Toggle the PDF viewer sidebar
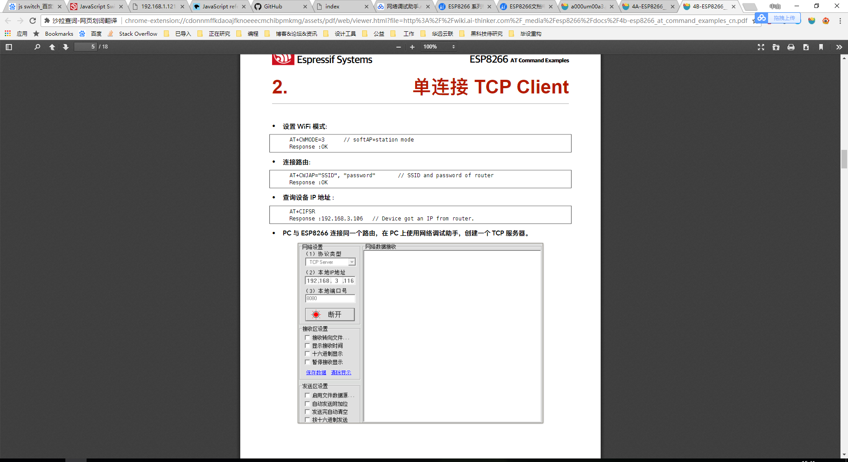848x462 pixels. (9, 47)
